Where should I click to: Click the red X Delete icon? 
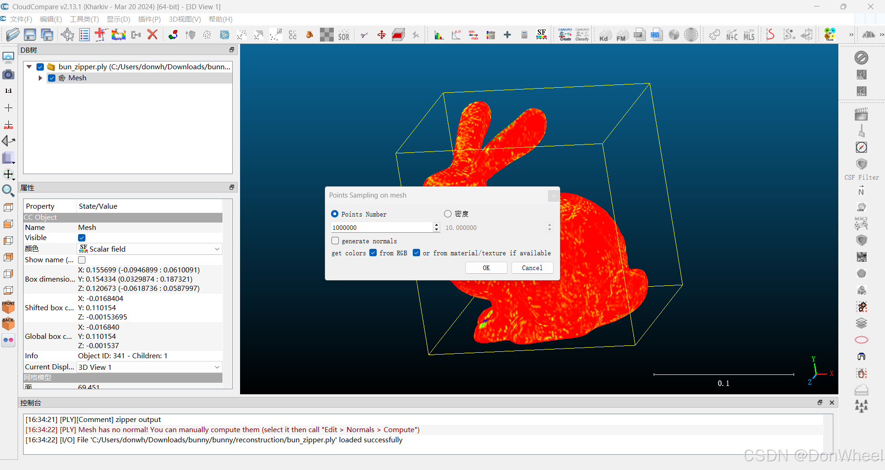(x=152, y=35)
